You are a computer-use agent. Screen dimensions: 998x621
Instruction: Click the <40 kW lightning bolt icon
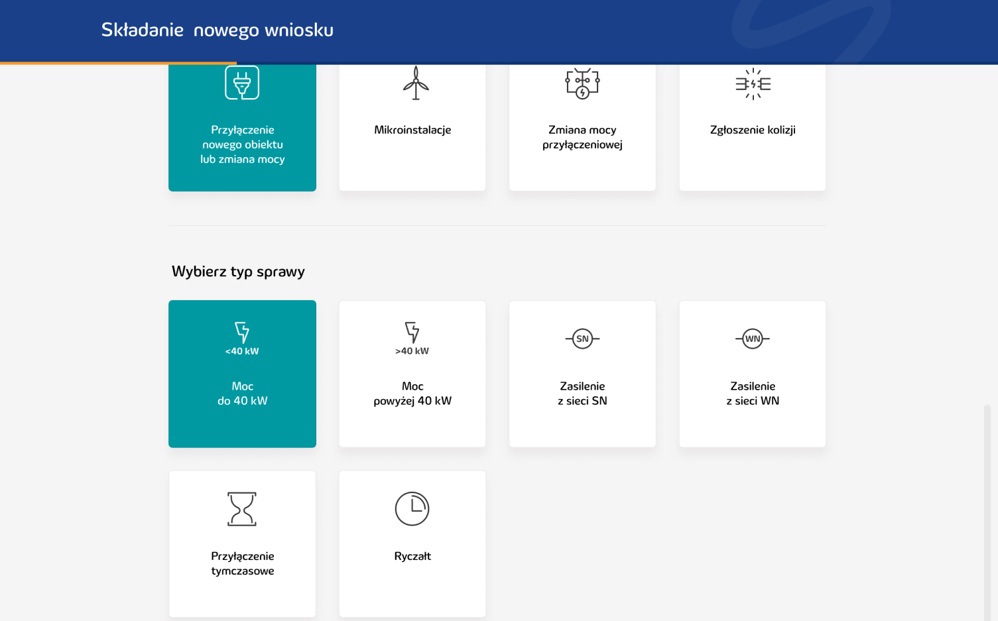[x=242, y=332]
